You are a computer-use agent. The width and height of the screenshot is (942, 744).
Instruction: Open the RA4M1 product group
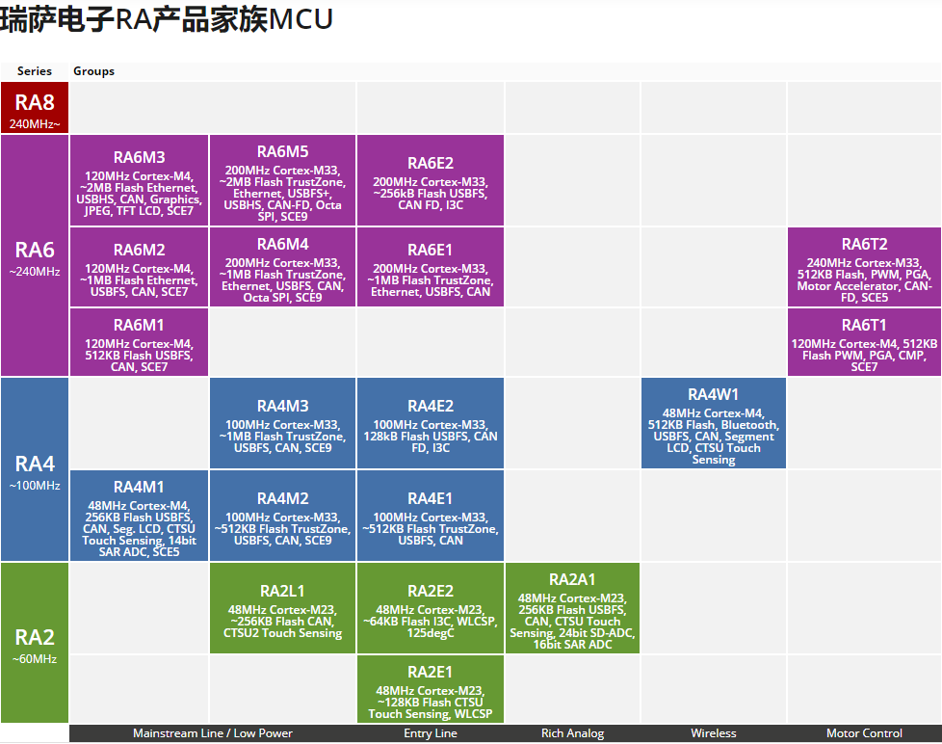[140, 516]
